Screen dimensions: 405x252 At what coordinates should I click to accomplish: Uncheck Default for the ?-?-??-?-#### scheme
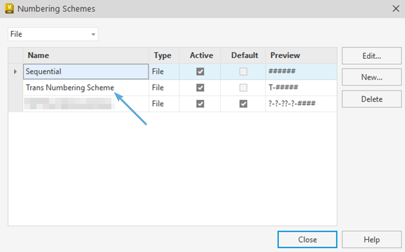[x=243, y=104]
